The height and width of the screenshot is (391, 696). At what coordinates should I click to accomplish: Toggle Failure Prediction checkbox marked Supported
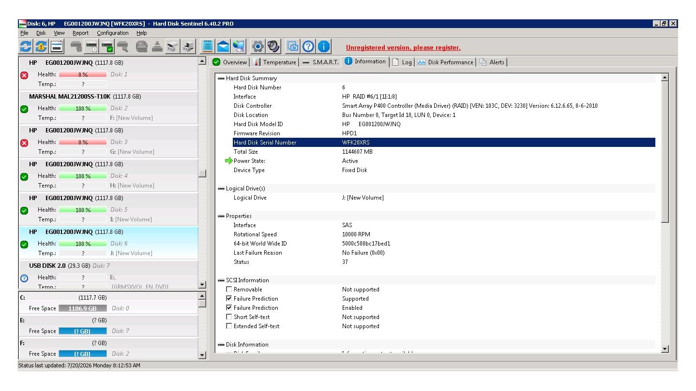point(229,299)
